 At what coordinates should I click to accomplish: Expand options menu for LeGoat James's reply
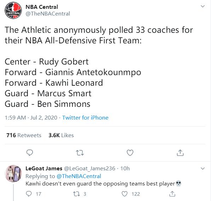203,168
